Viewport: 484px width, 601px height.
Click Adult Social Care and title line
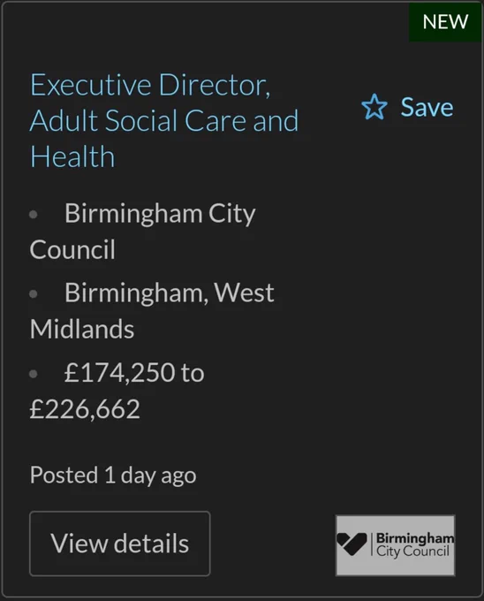(x=164, y=120)
